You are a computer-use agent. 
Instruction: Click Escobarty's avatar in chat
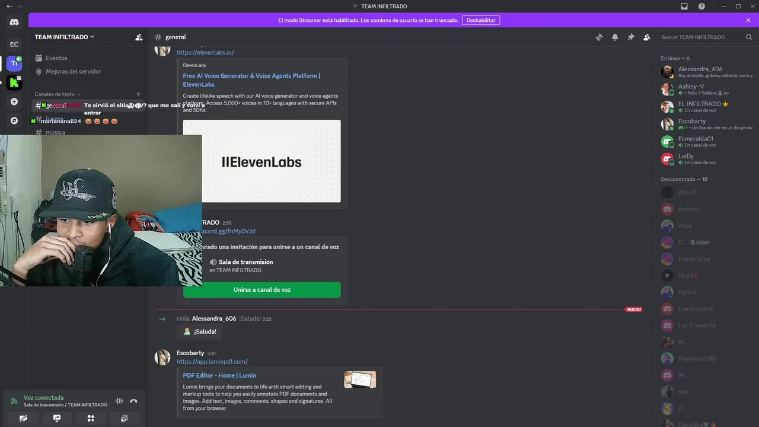[x=162, y=357]
